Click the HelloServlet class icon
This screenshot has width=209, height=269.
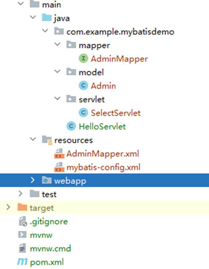click(x=71, y=126)
